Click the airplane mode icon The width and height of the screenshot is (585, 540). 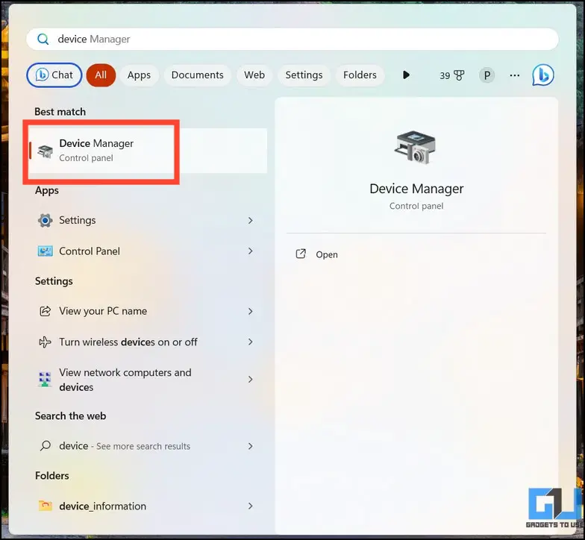(45, 342)
